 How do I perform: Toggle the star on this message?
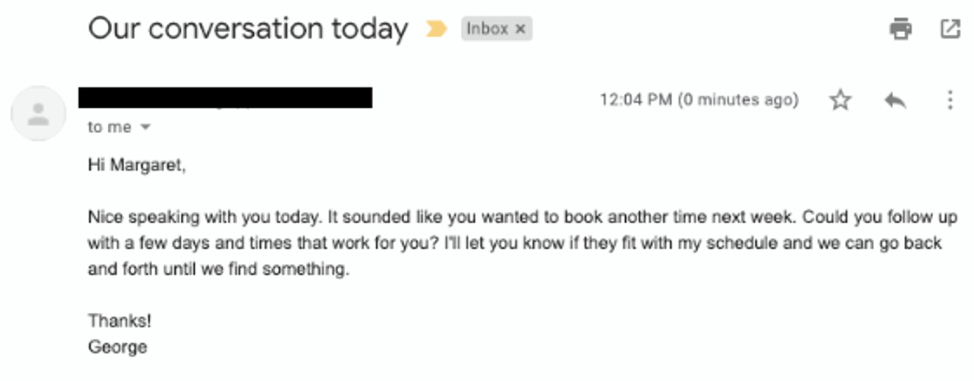[x=841, y=99]
